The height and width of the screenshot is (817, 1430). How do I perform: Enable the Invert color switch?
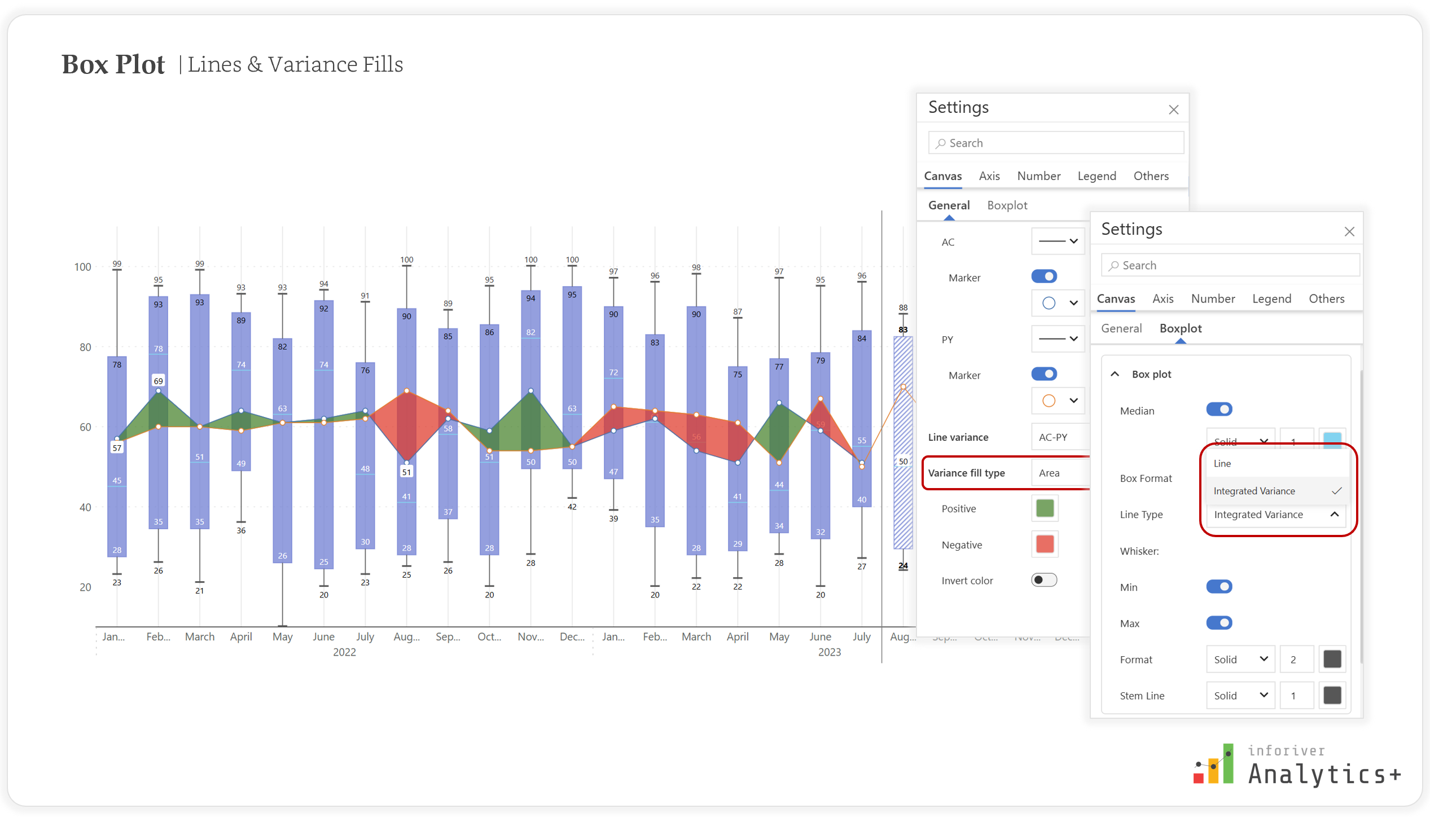tap(1043, 580)
